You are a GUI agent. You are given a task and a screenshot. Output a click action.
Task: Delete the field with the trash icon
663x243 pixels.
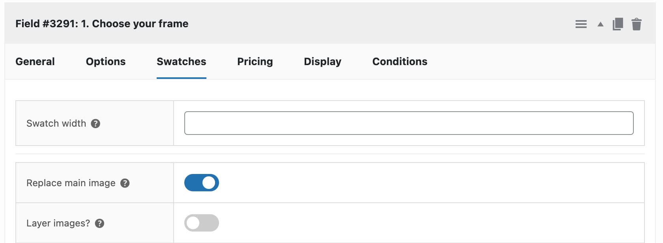(x=637, y=24)
